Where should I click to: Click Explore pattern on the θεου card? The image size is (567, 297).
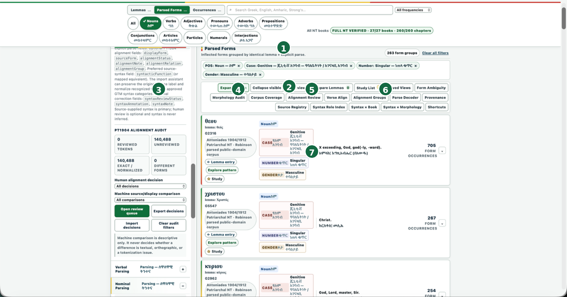click(222, 170)
